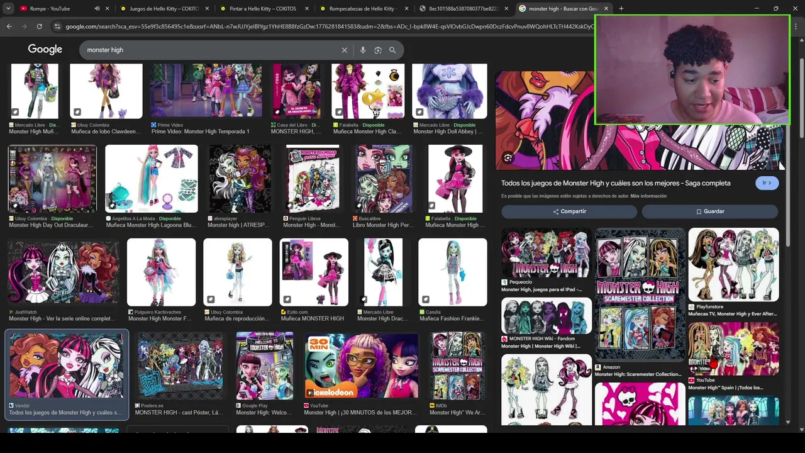This screenshot has height=453, width=805.
Task: Open Playfunstore Muñecas TV related image
Action: point(733,265)
